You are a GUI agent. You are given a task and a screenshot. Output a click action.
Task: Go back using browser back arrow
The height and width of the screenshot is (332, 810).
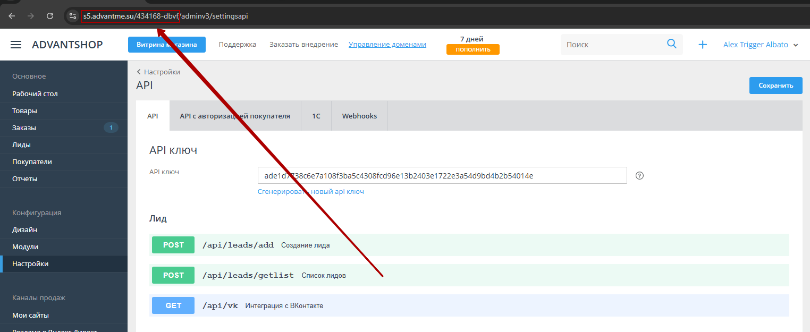(x=12, y=16)
